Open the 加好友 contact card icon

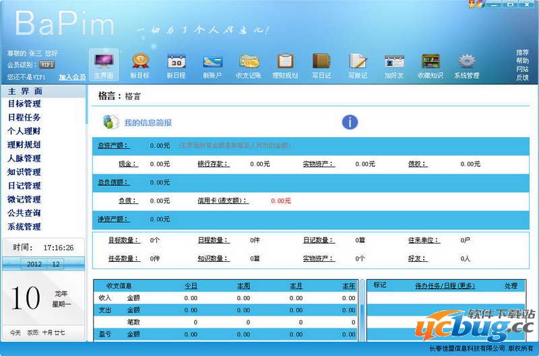[394, 62]
